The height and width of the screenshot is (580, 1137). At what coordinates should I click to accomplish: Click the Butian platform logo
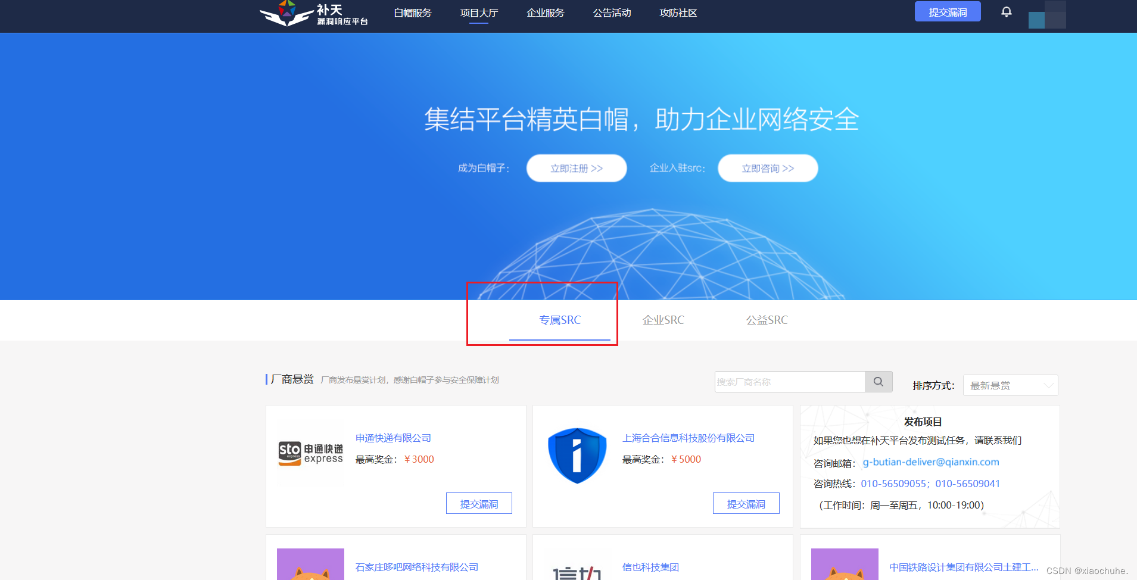click(314, 14)
